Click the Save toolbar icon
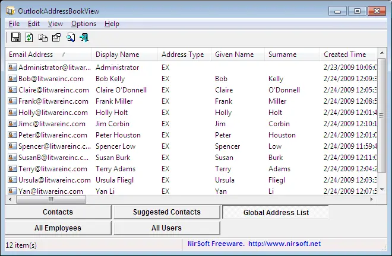Viewport: 392px width, 256px height. point(16,37)
